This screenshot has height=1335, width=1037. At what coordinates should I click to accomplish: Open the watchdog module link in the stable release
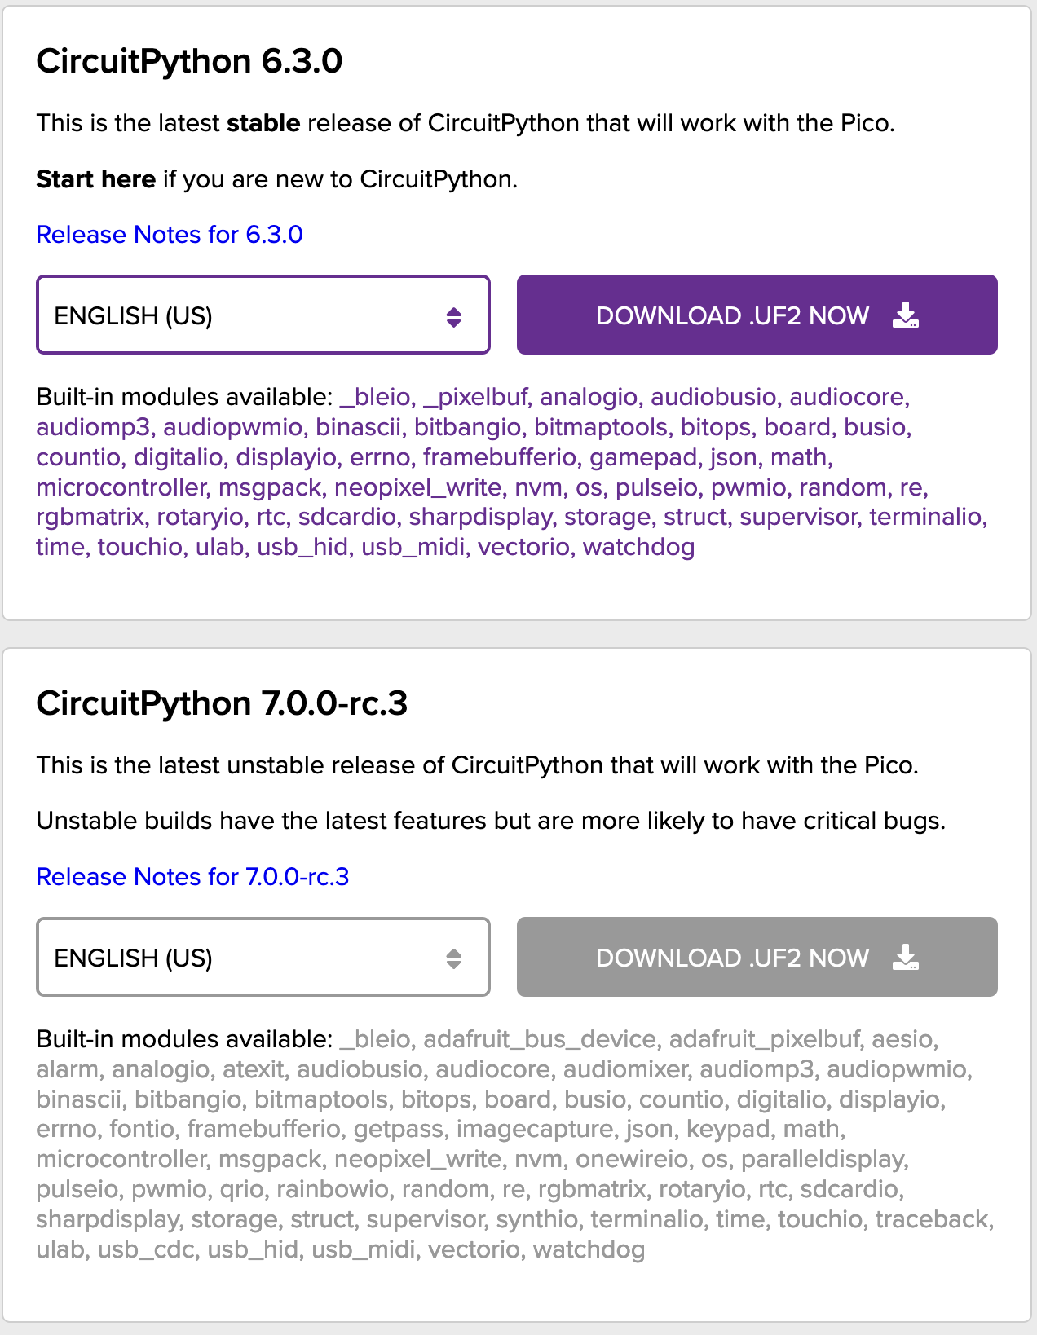pyautogui.click(x=639, y=548)
